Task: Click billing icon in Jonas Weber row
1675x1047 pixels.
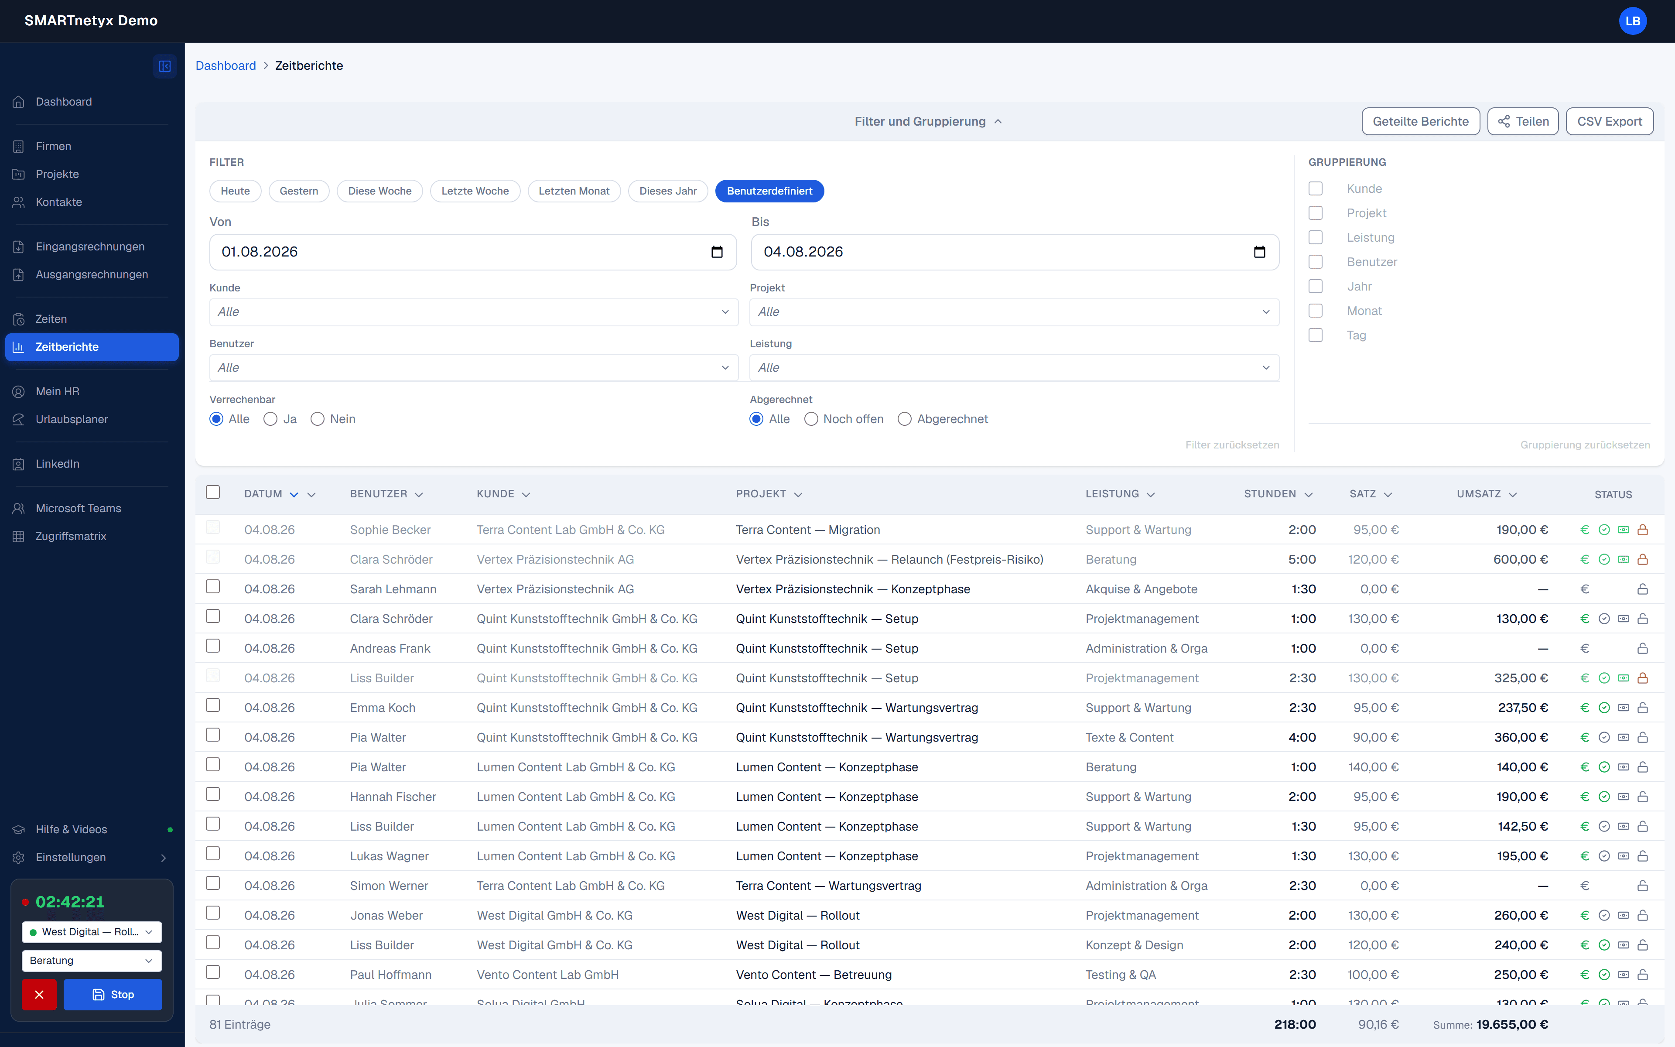Action: 1623,915
